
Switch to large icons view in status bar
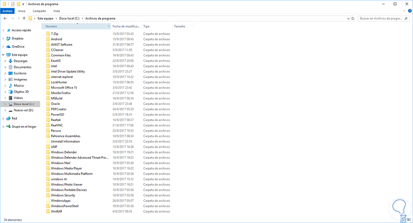point(408,220)
